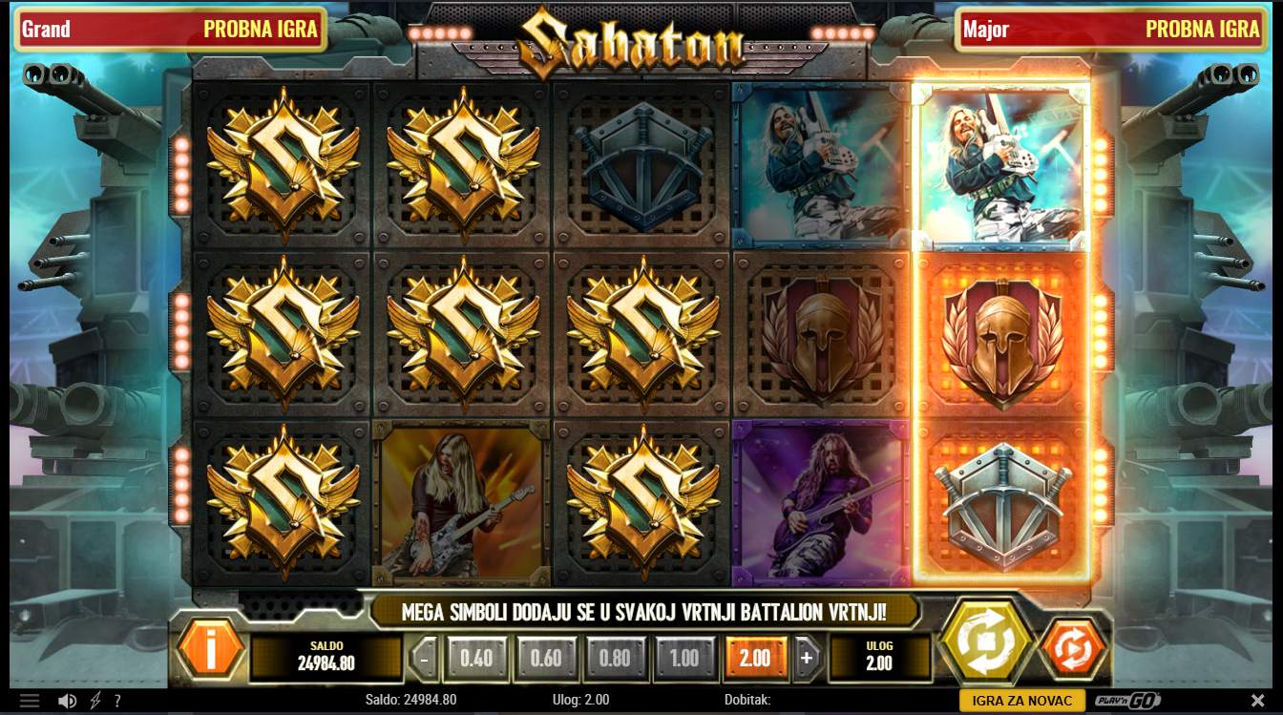This screenshot has height=715, width=1283.
Task: Open the hamburger menu in bottom bar
Action: (30, 701)
